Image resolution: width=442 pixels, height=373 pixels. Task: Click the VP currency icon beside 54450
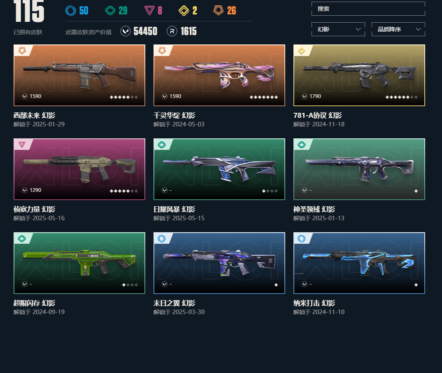coord(126,31)
